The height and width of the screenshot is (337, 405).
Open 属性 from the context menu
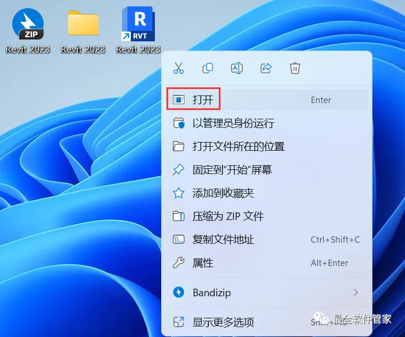click(x=267, y=263)
